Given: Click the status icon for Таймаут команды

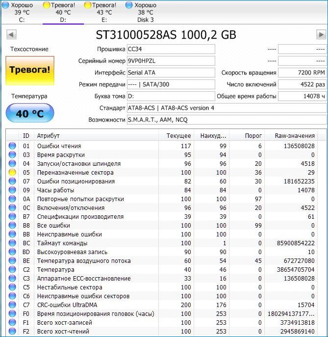Looking at the screenshot, I should point(12,243).
